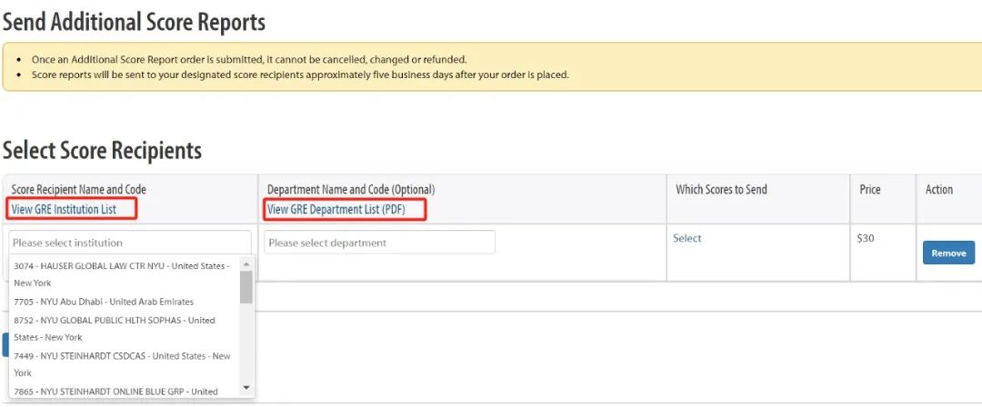Pick 8752 - NYU GLOBAL PUBLIC HLTH SOPHAS
The image size is (982, 407).
[124, 329]
